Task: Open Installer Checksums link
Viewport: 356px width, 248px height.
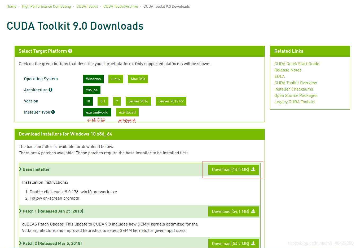Action: point(294,89)
